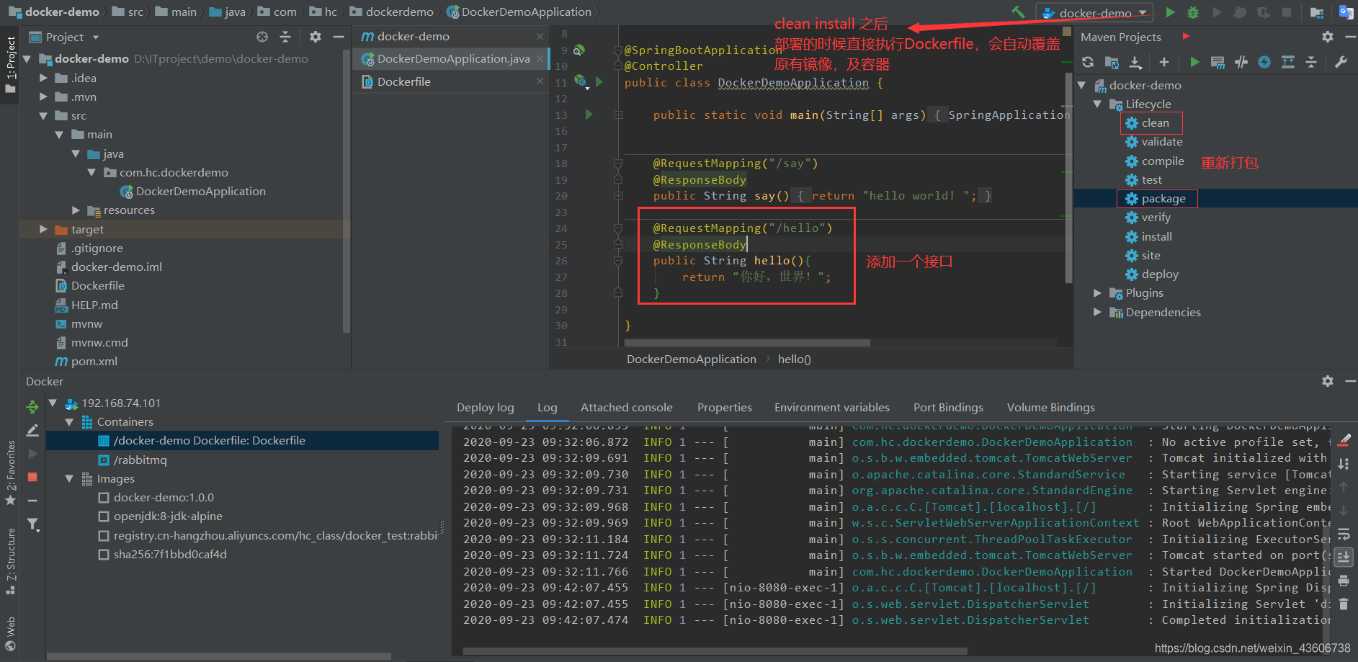The image size is (1358, 662).
Task: Select Maven install lifecycle goal
Action: (x=1156, y=237)
